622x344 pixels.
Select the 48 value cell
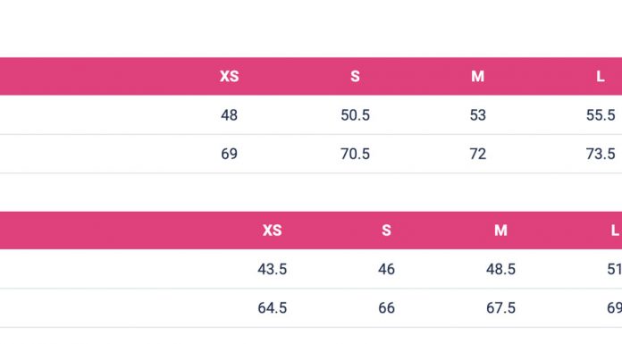(230, 115)
